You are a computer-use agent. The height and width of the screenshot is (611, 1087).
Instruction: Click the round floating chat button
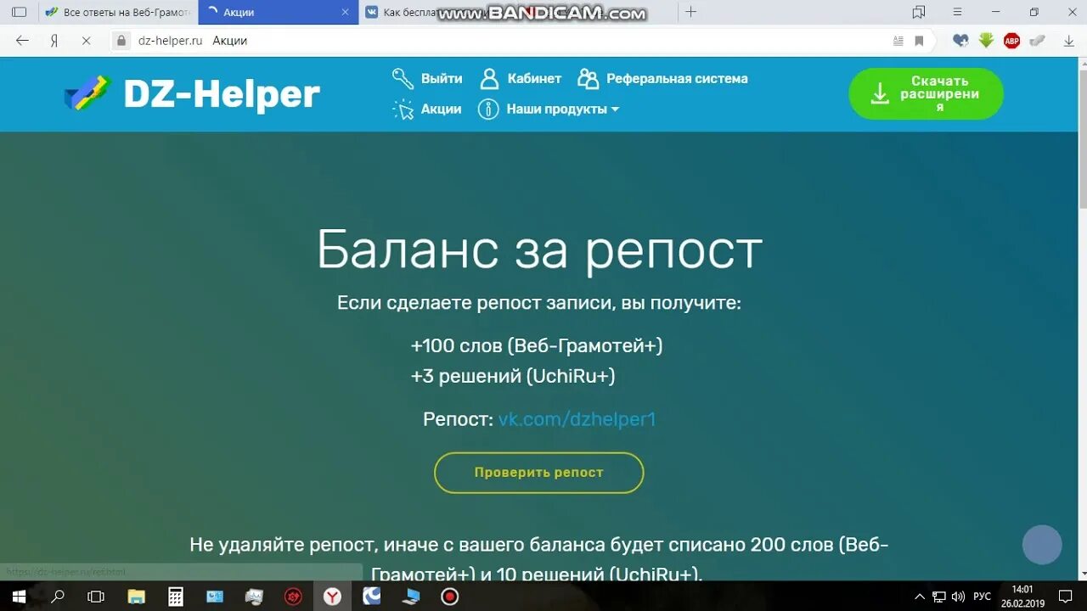click(1042, 545)
